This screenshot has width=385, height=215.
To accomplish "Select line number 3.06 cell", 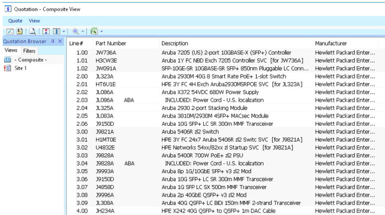I will pyautogui.click(x=82, y=179).
